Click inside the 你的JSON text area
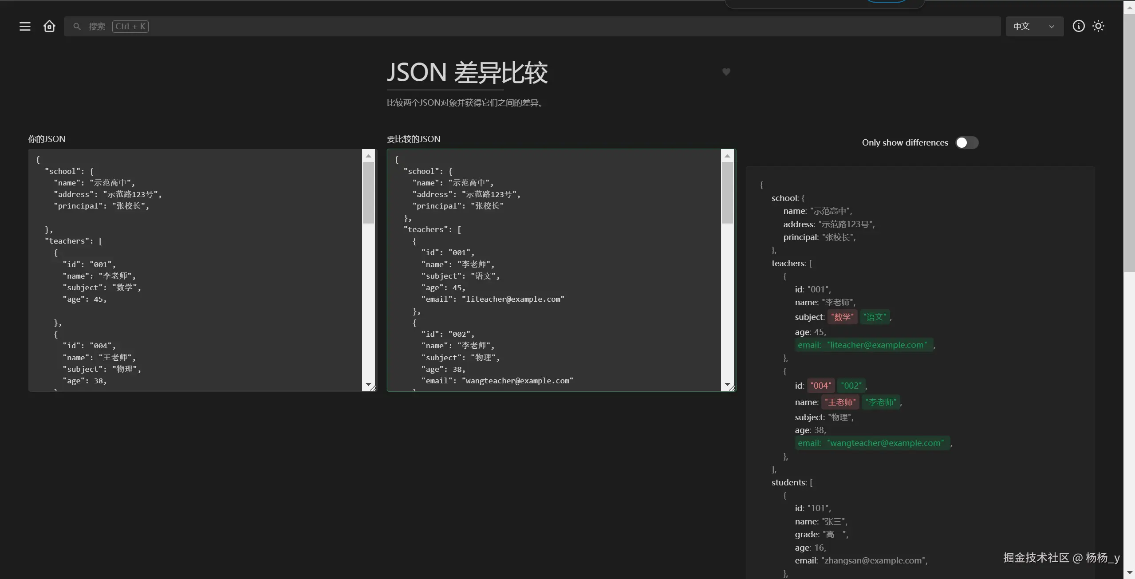The height and width of the screenshot is (579, 1135). point(195,270)
